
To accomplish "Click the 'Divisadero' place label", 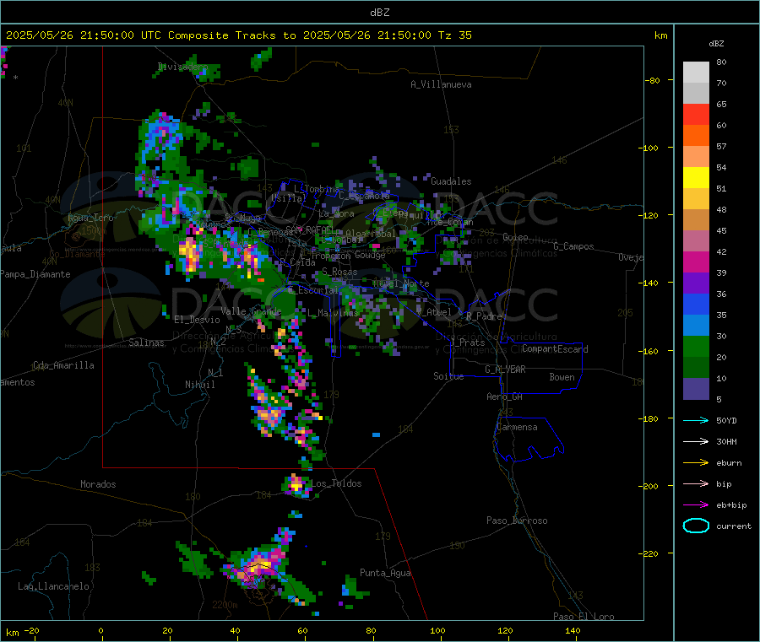I will [182, 67].
